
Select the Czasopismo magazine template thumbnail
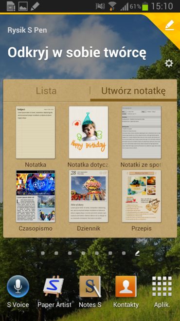(x=36, y=196)
